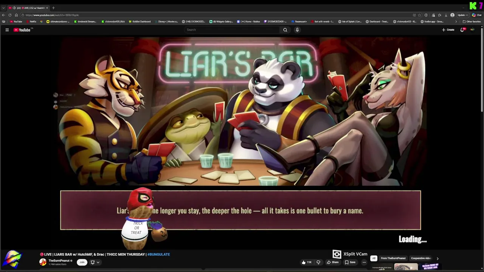
Task: Toggle the subscription notification bell
Action: point(92,262)
